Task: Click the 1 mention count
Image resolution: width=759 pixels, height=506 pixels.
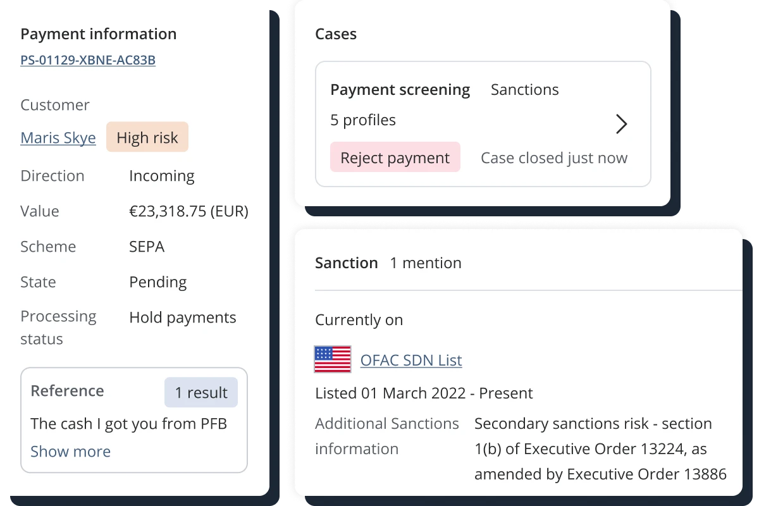Action: [426, 263]
